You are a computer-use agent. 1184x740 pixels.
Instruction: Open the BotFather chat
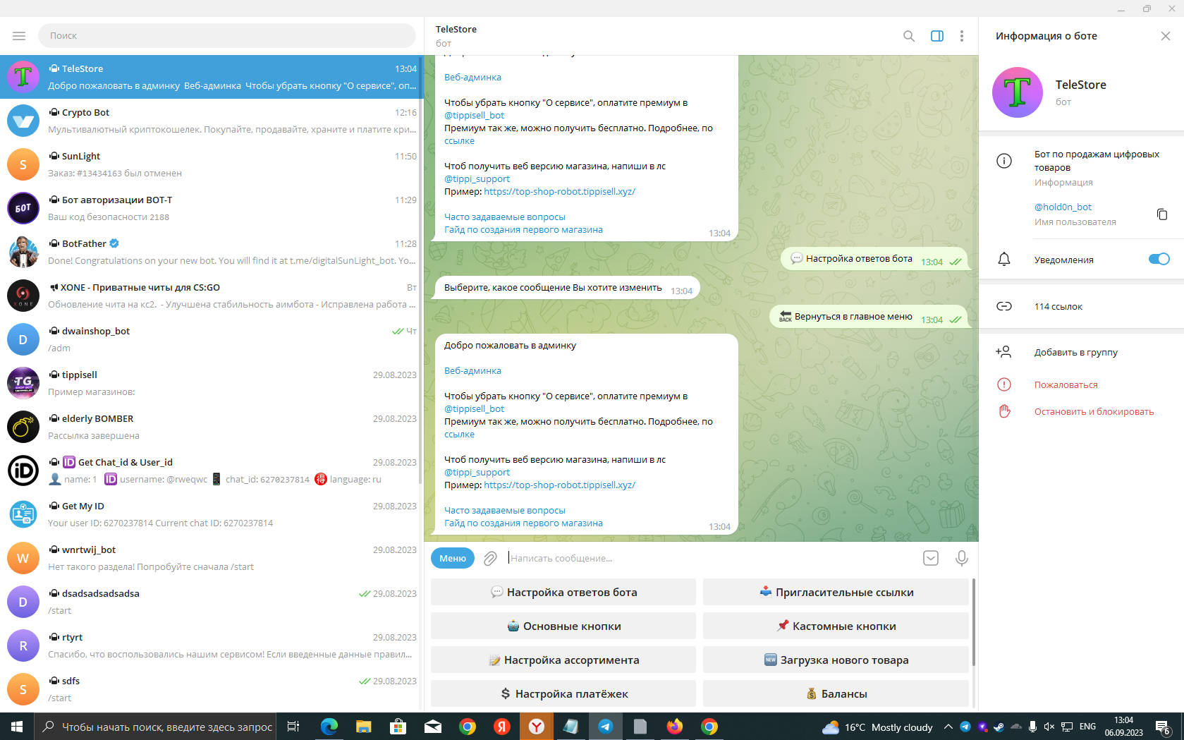[212, 252]
